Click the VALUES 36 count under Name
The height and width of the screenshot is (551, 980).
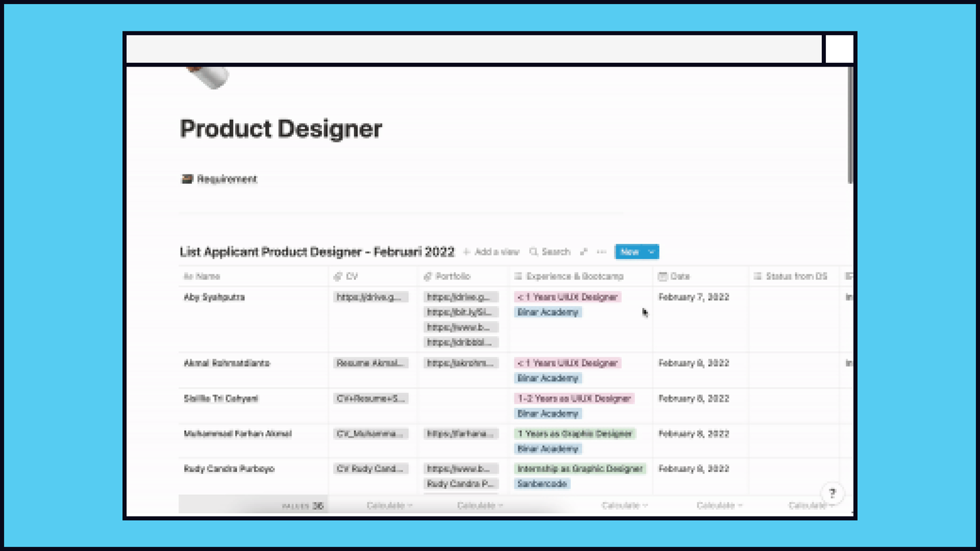pyautogui.click(x=302, y=506)
